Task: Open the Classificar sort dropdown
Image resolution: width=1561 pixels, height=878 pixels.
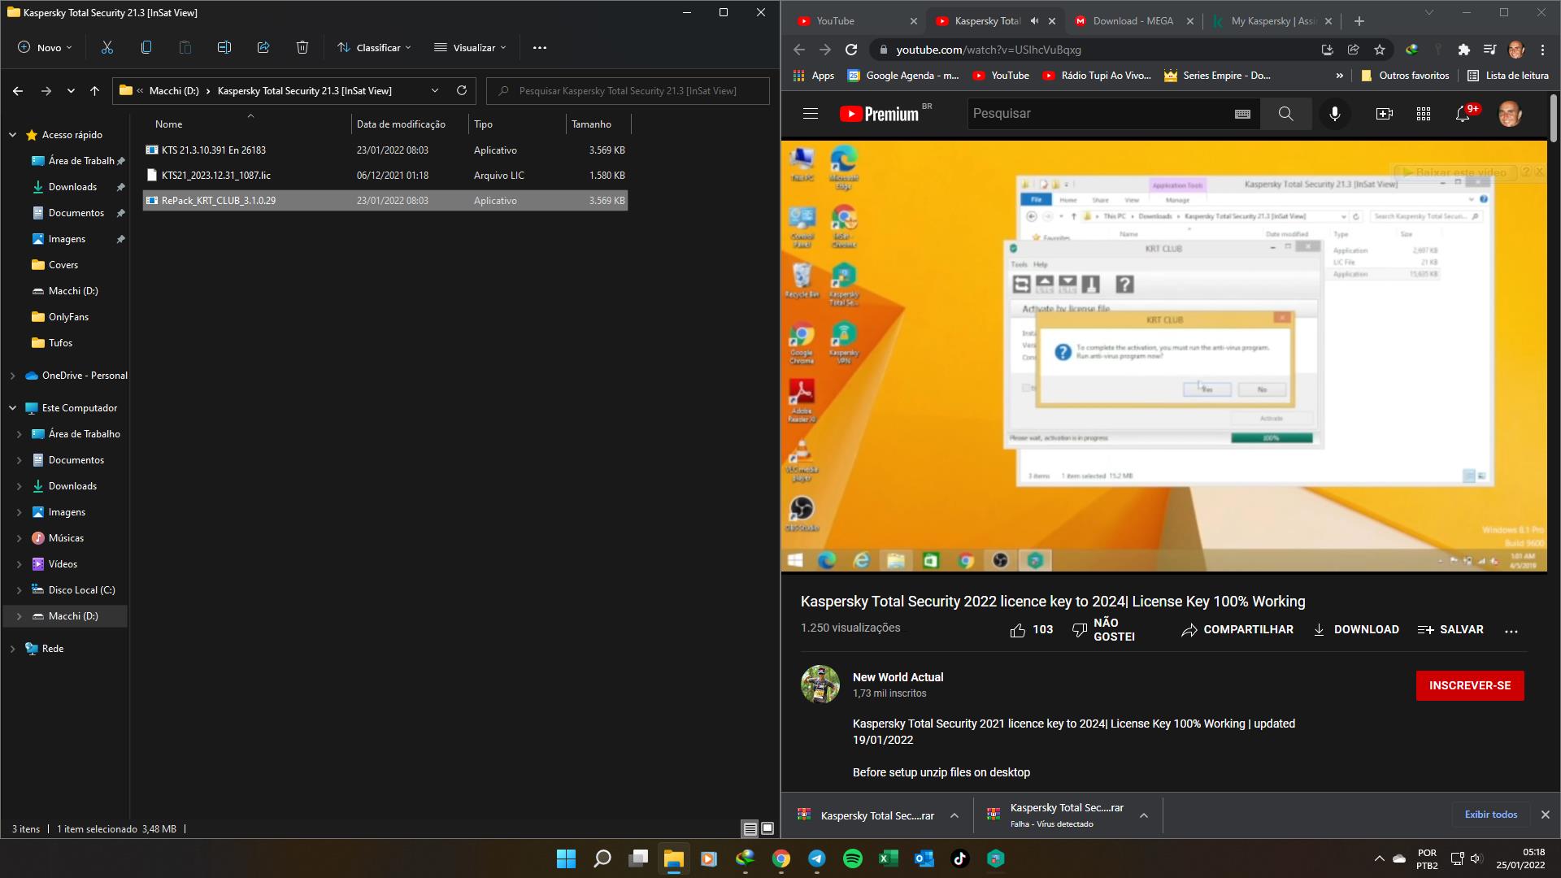Action: tap(375, 47)
